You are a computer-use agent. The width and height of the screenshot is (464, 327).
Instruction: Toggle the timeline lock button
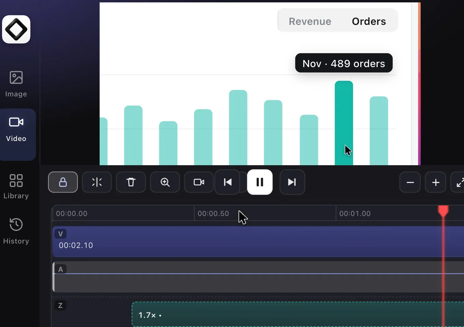click(63, 182)
